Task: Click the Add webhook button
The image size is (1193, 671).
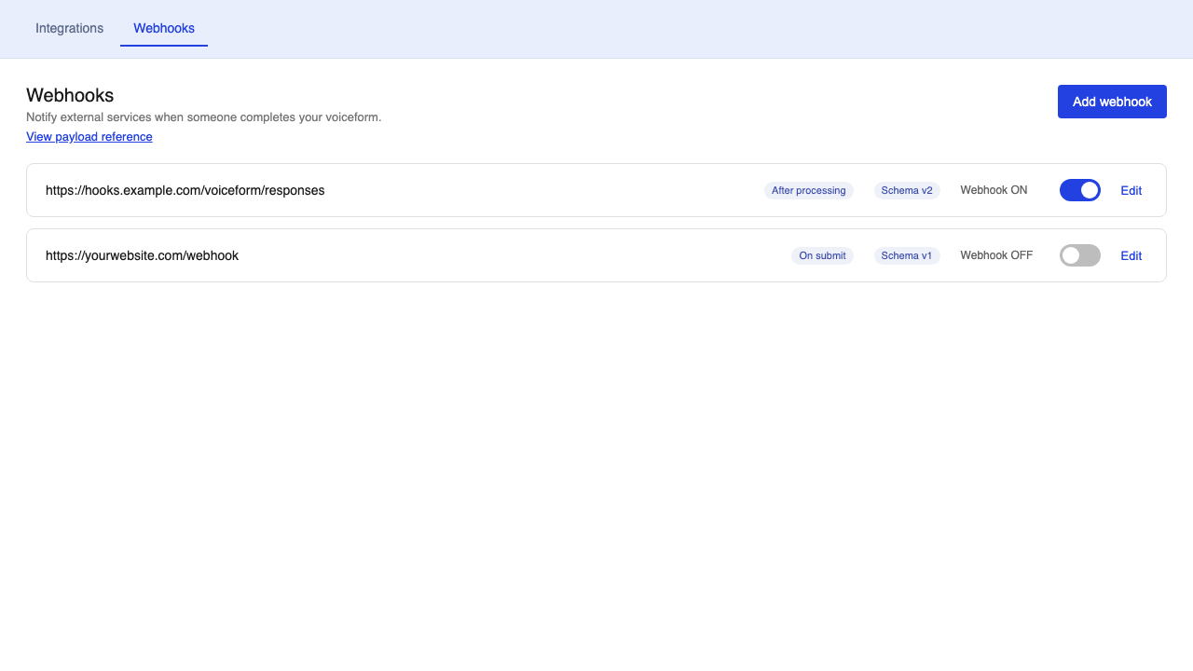Action: coord(1112,102)
